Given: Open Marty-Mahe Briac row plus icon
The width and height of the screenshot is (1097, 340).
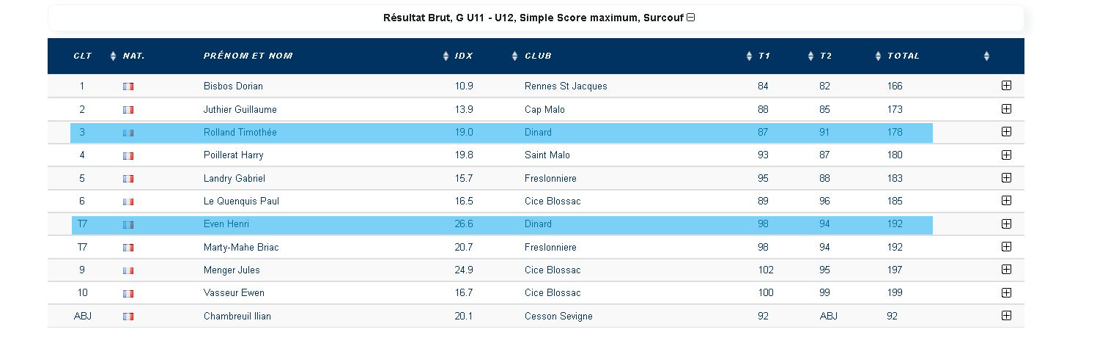Looking at the screenshot, I should (1006, 246).
